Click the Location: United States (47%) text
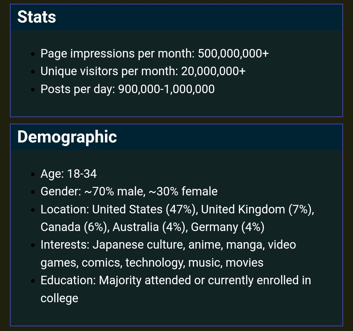 click(119, 209)
